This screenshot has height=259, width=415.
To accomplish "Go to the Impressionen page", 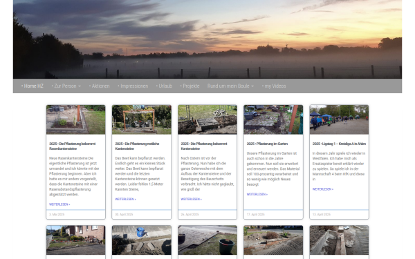I will click(133, 86).
